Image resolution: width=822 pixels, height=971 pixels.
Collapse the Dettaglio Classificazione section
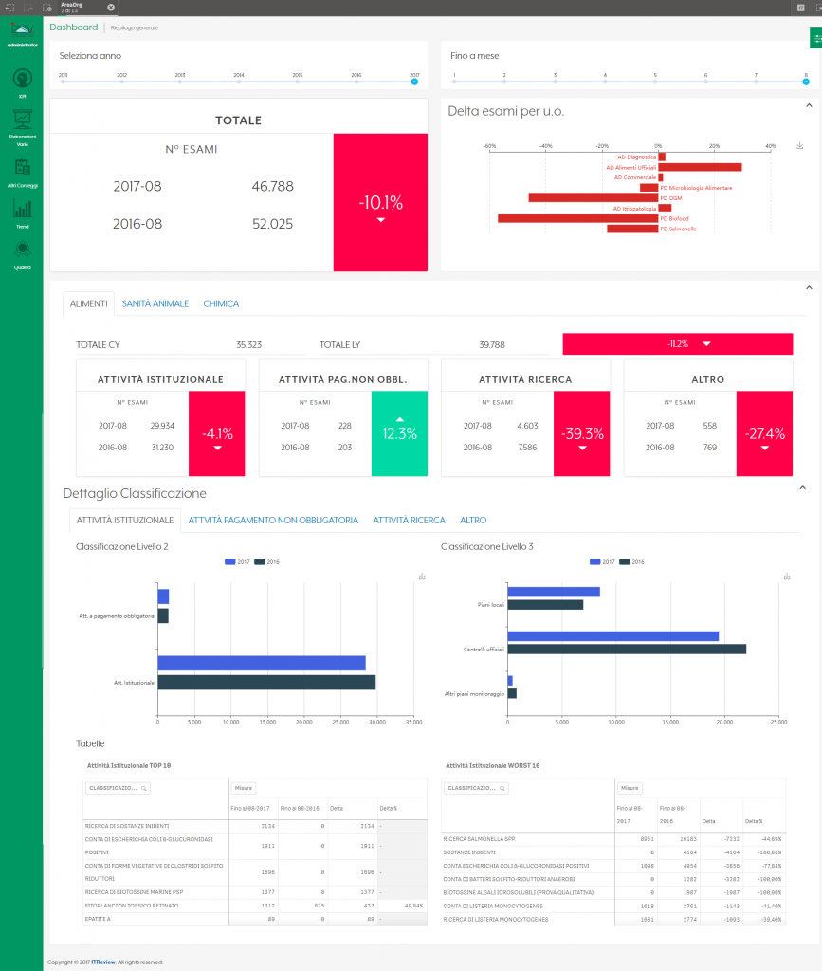[x=802, y=488]
